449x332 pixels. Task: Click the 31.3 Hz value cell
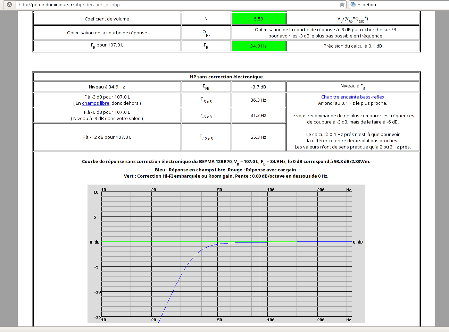pyautogui.click(x=258, y=116)
